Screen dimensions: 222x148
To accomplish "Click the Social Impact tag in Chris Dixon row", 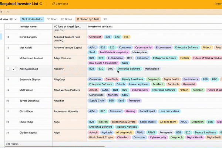I will click(147, 111).
